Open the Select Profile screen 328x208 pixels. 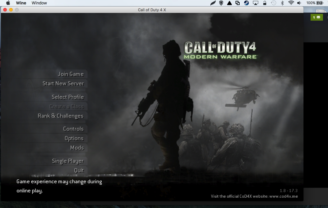click(68, 97)
